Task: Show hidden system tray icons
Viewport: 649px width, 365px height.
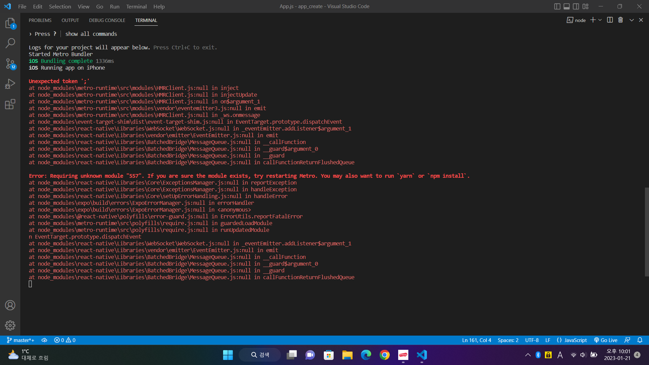Action: pyautogui.click(x=528, y=355)
